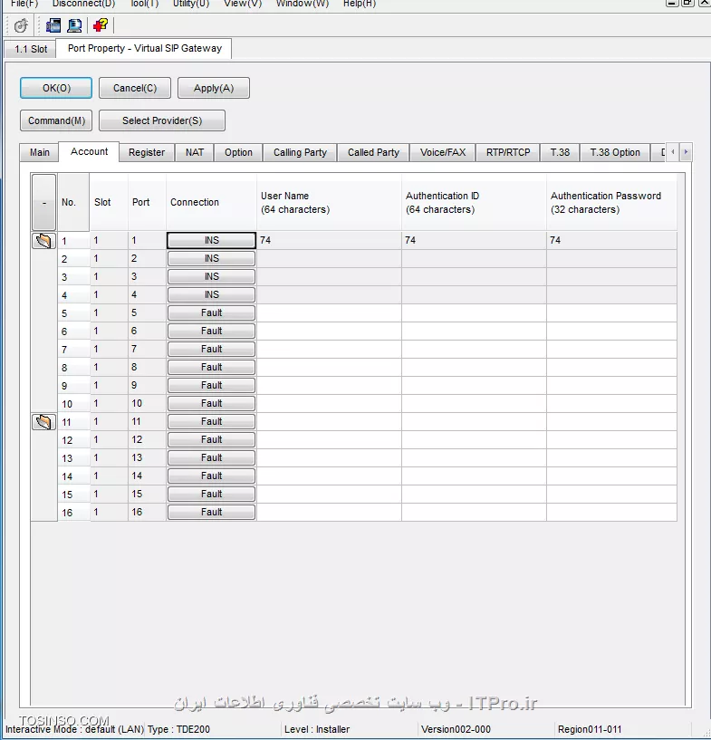This screenshot has width=711, height=740.
Task: Click the Authentication Password column header
Action: tap(611, 202)
